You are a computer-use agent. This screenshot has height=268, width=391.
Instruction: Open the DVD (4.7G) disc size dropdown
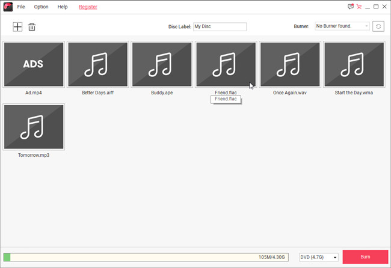click(318, 257)
